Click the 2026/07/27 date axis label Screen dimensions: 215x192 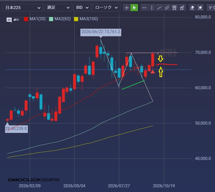click(x=119, y=186)
